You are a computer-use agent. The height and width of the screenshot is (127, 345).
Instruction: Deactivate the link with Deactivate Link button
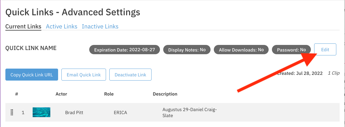130,75
